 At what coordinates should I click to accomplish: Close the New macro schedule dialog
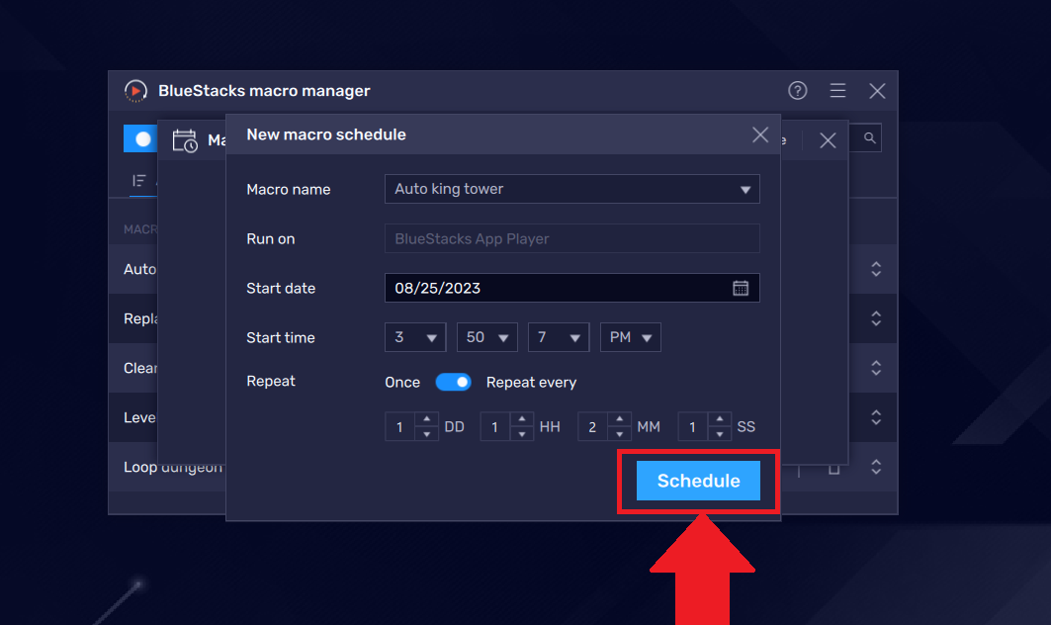click(759, 134)
